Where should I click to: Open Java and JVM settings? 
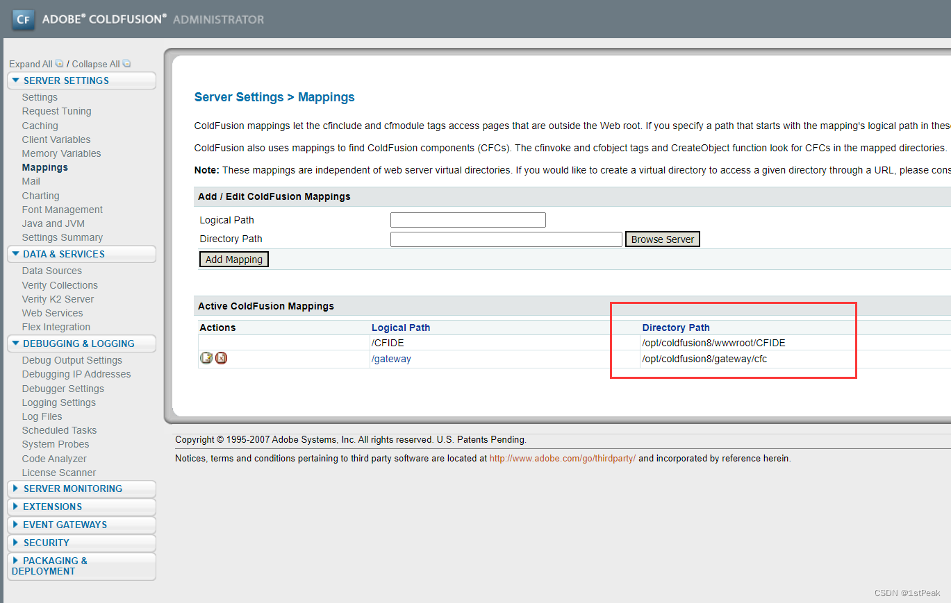[x=53, y=223]
